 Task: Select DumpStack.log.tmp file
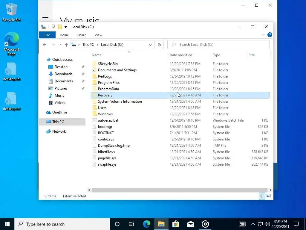114,145
